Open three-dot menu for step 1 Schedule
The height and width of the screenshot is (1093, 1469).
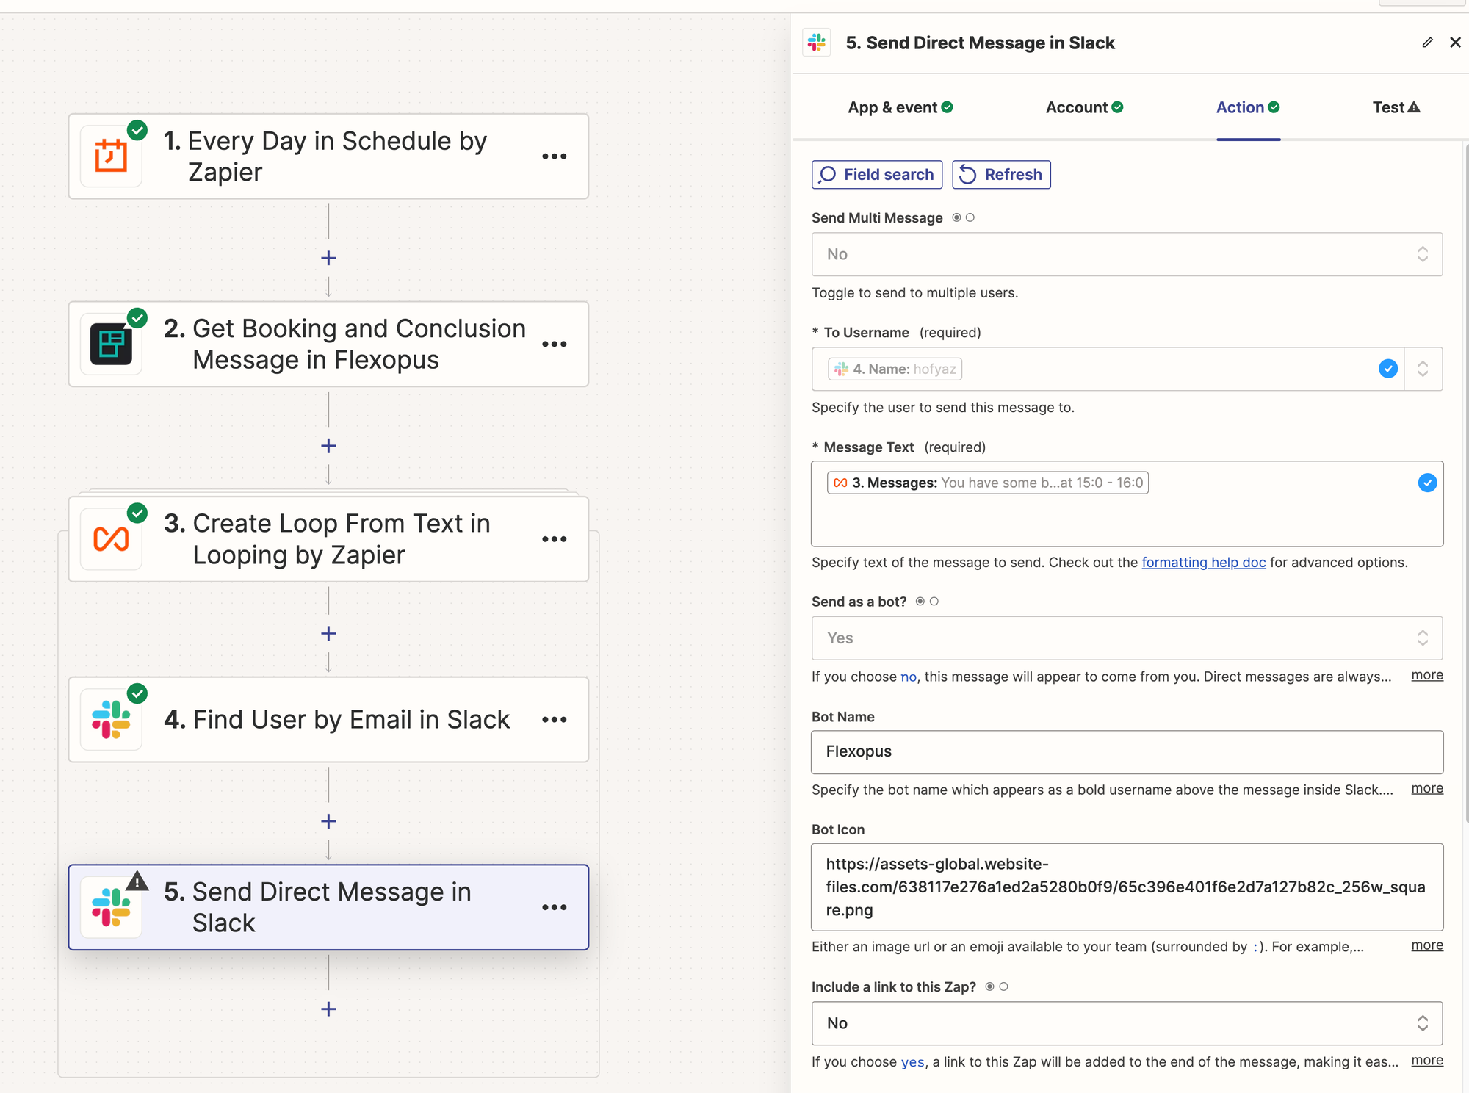(554, 156)
